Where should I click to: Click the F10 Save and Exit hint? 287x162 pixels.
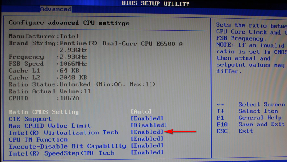coord(251,124)
